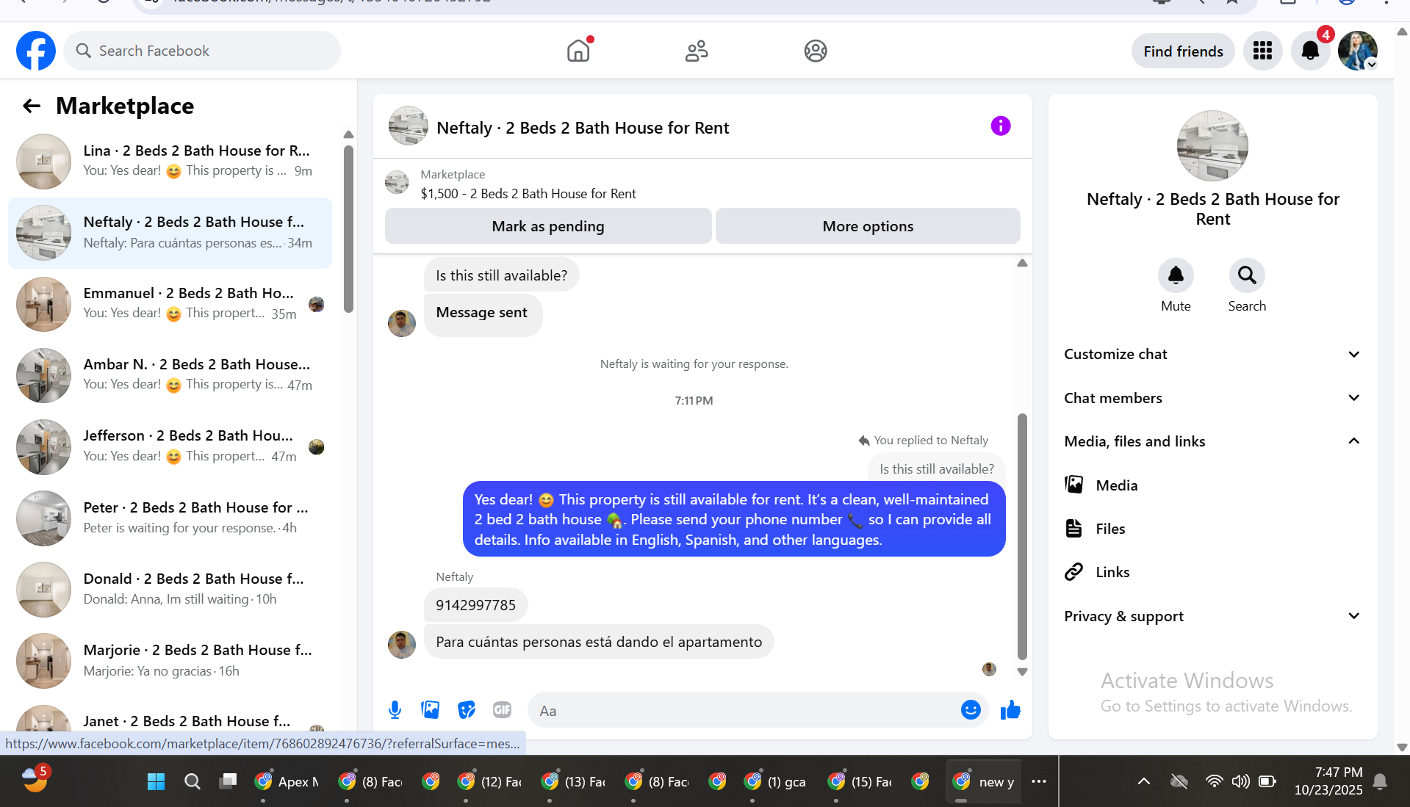1410x807 pixels.
Task: Click More options button
Action: [868, 226]
